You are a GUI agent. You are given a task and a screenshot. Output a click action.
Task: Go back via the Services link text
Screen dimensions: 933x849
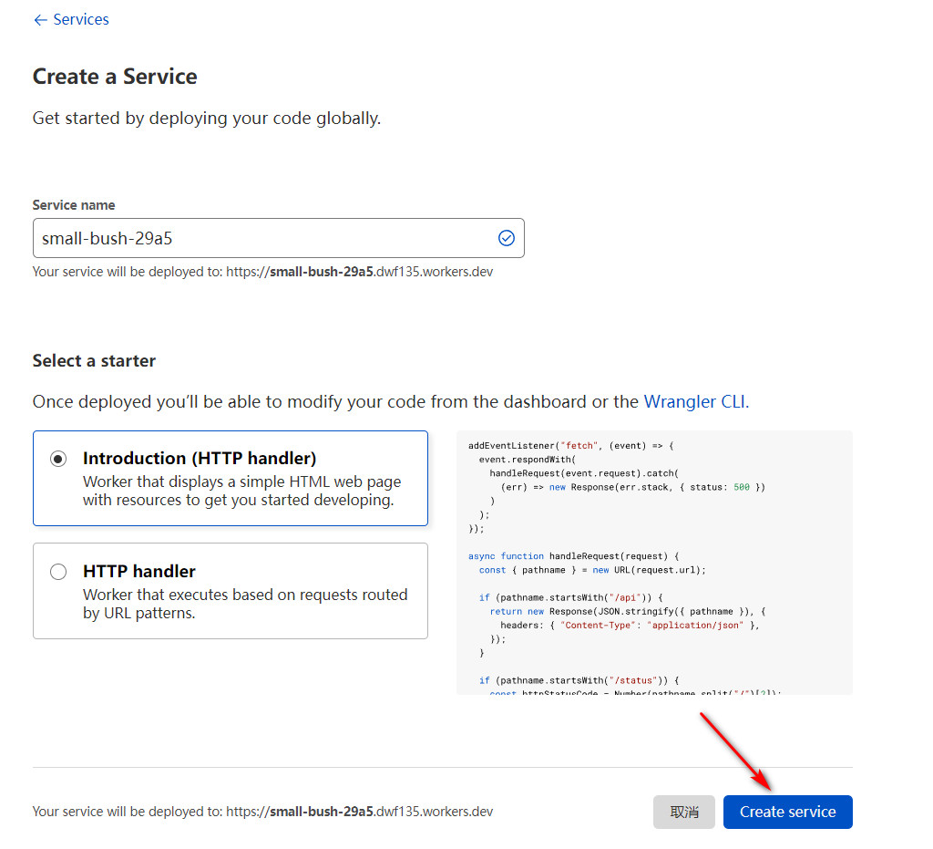coord(81,20)
